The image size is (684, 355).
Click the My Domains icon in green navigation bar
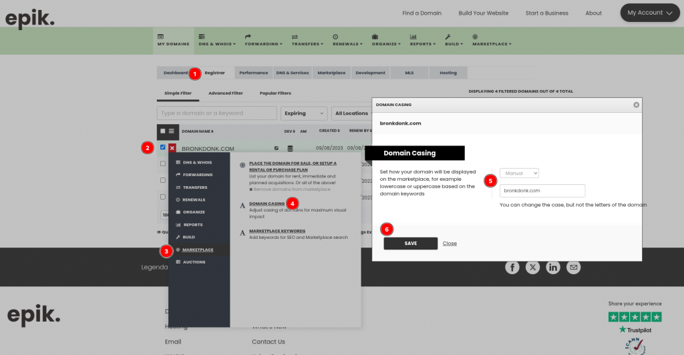[160, 37]
